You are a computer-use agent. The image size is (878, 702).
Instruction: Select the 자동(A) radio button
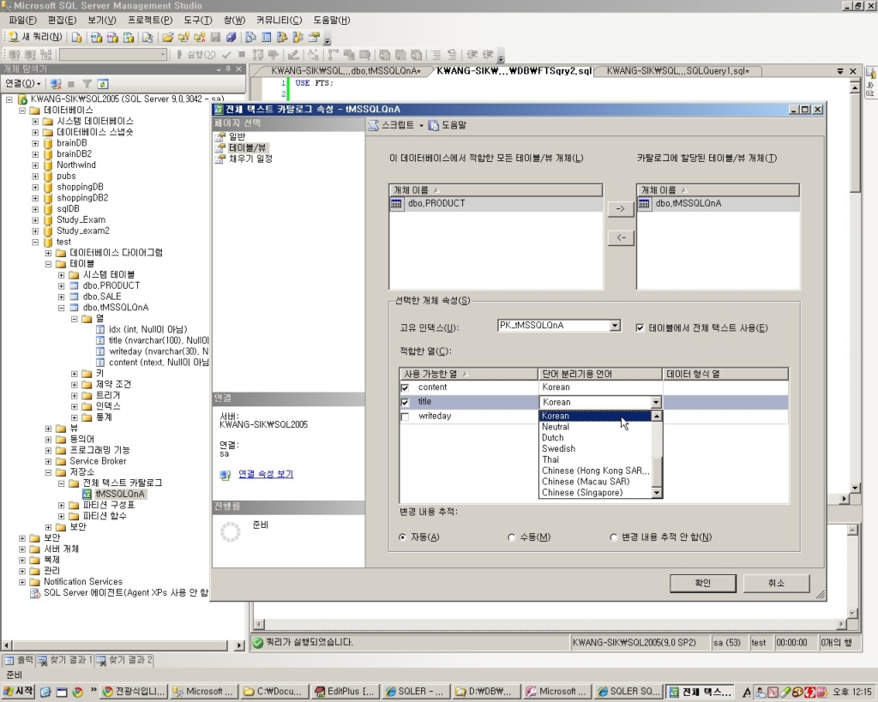pyautogui.click(x=402, y=537)
